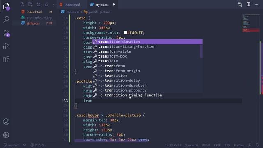Click the sync changes cloud icon
Image resolution: width=263 pixels, height=148 pixels.
click(x=25, y=145)
